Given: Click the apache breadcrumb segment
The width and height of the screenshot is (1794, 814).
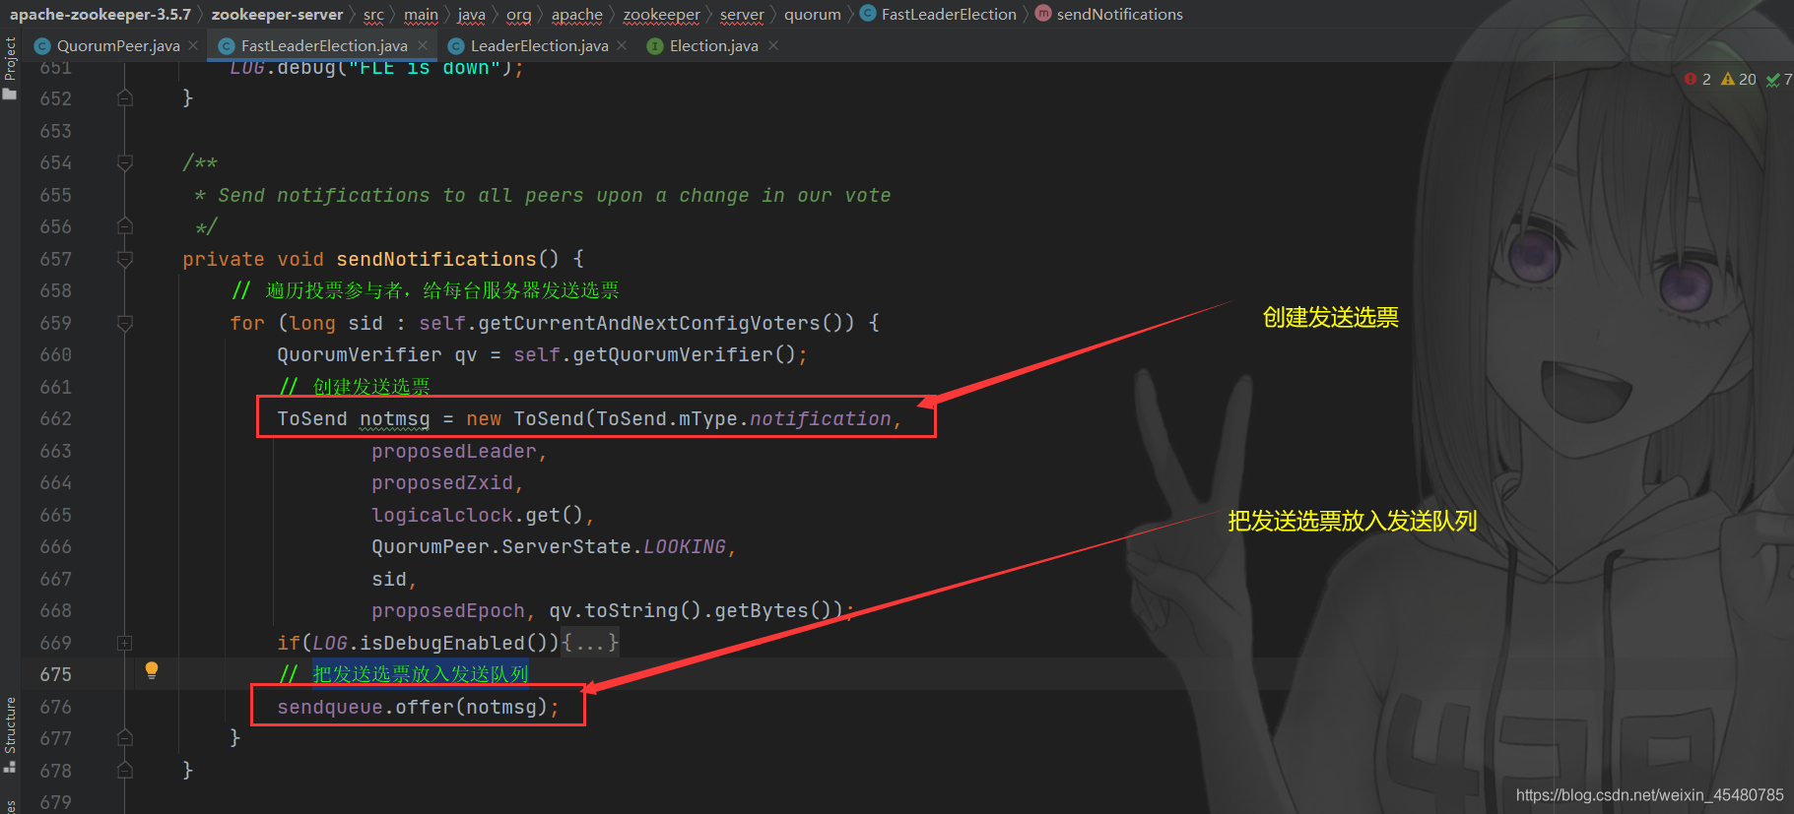Looking at the screenshot, I should [577, 14].
